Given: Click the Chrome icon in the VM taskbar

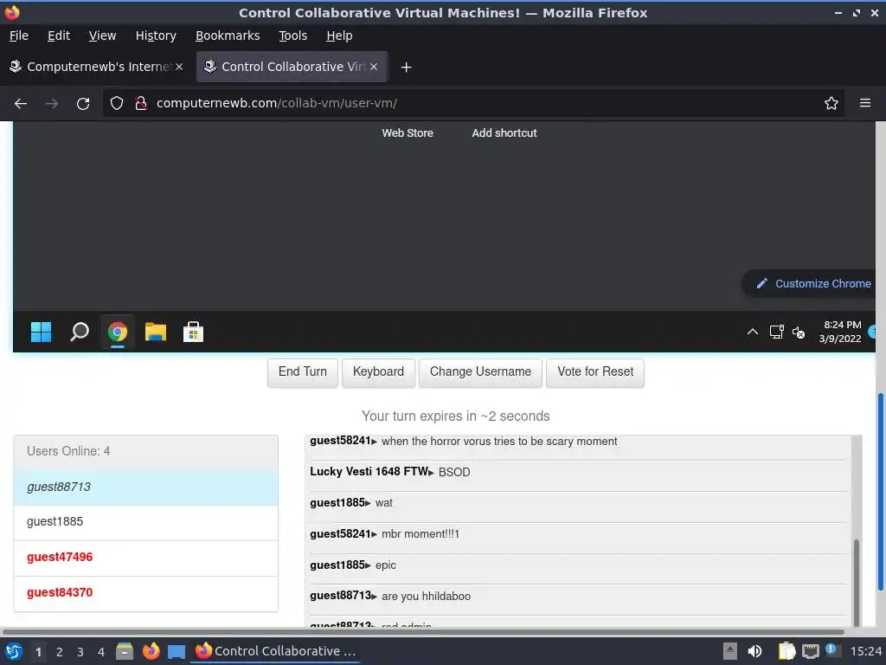Looking at the screenshot, I should point(118,332).
